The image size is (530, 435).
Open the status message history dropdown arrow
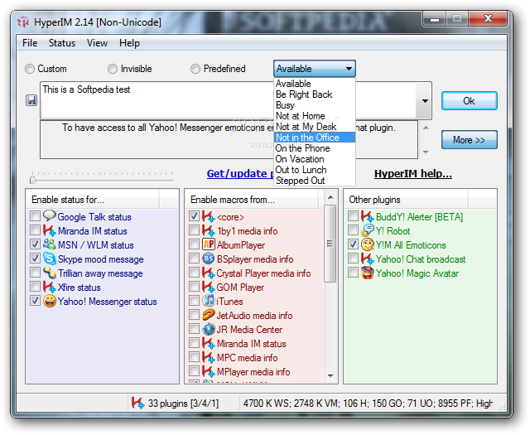[x=425, y=101]
